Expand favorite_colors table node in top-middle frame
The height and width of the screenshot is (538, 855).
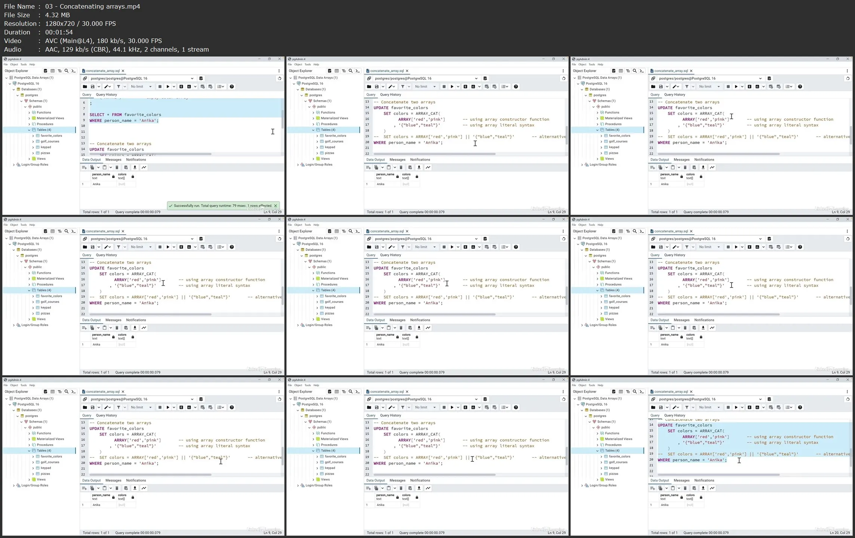click(x=317, y=136)
